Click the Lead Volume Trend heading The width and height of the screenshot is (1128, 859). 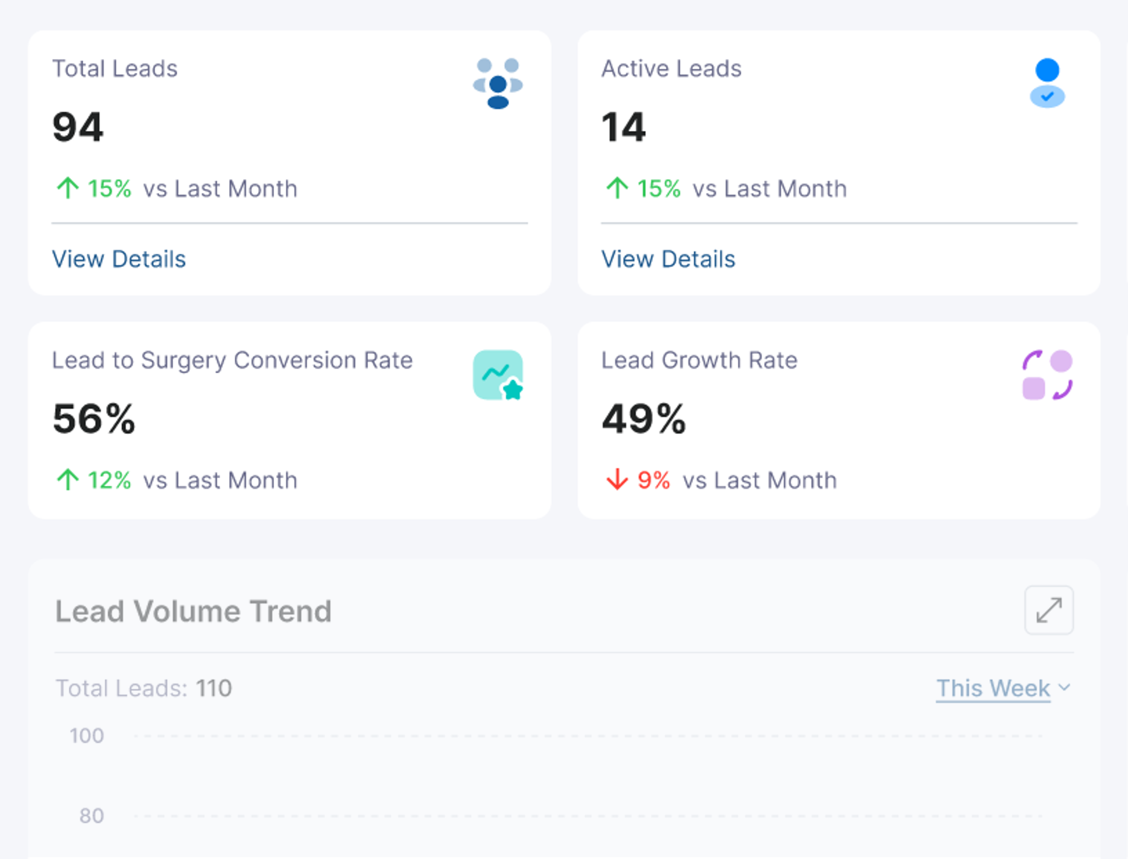[x=194, y=611]
